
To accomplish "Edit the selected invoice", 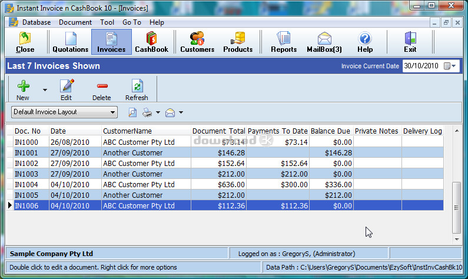I will click(x=67, y=90).
